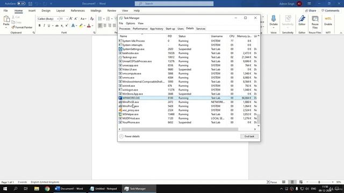Open File Explorer from taskbar
Image resolution: width=344 pixels, height=193 pixels.
[37, 189]
